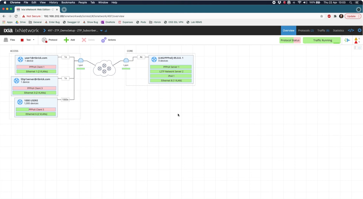This screenshot has width=363, height=199.
Task: Open the Actions gears icon
Action: (x=104, y=40)
